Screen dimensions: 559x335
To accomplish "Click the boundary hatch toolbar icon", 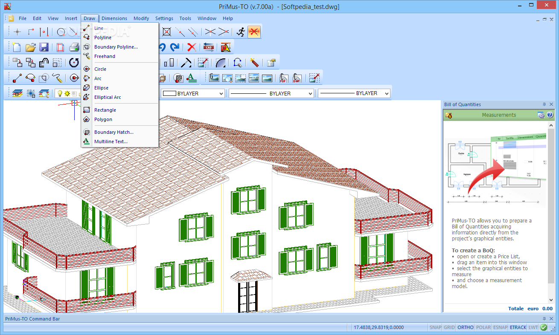I will coord(178,78).
